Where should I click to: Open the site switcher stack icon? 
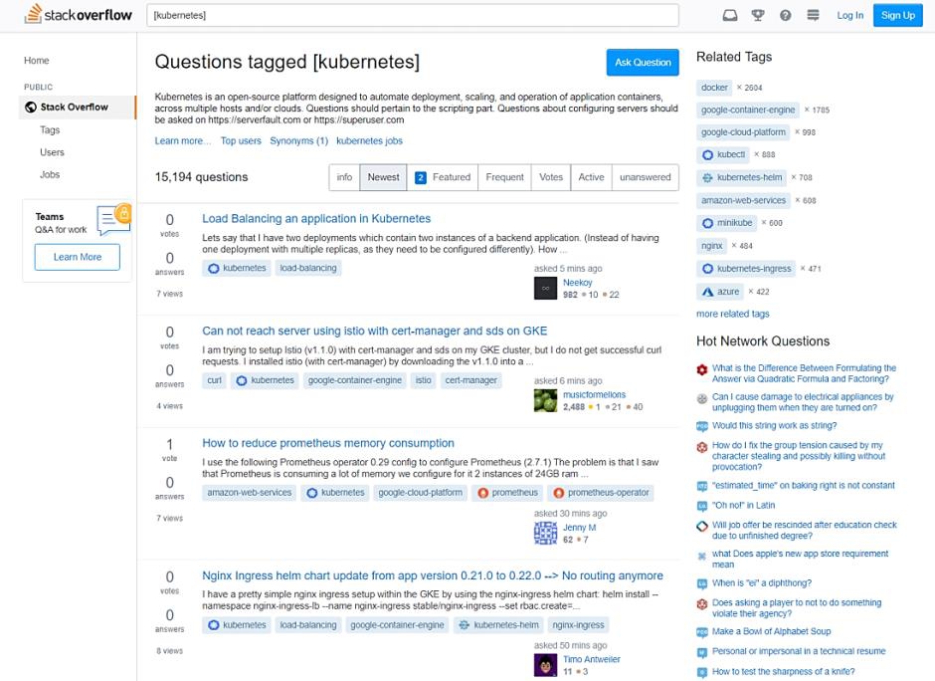click(x=813, y=15)
